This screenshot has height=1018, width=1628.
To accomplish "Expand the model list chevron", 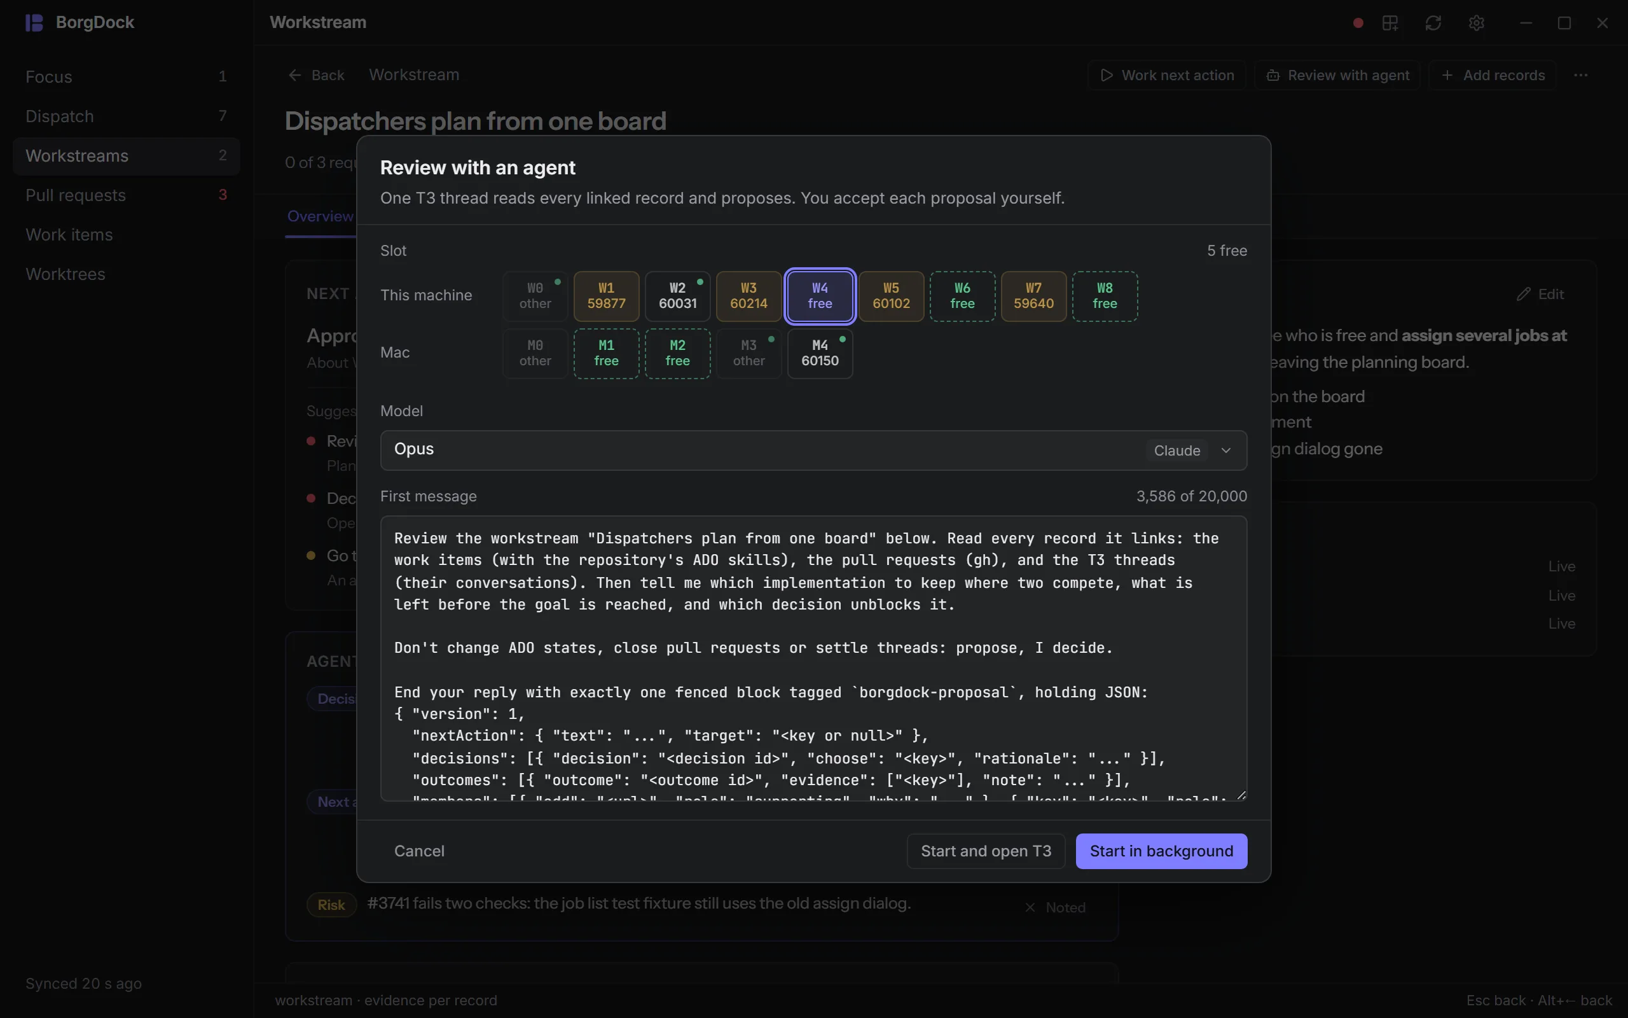I will tap(1225, 450).
